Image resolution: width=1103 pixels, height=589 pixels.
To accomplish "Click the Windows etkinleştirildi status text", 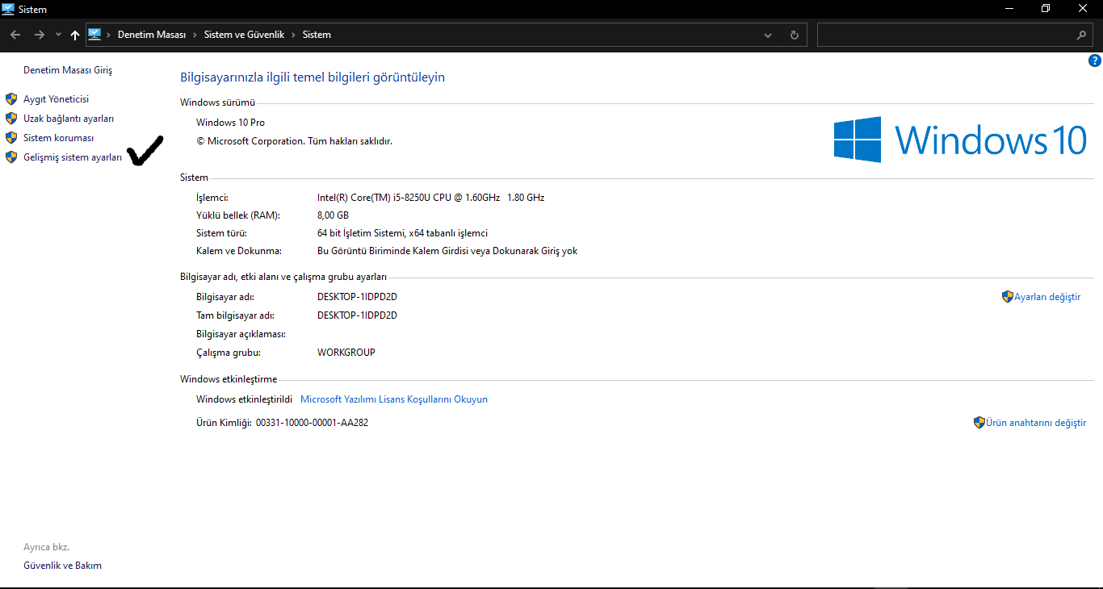I will coord(244,399).
